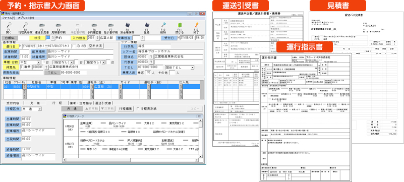
Task: Expand the 行程区分 dropdown showing 共通
Action: 40,109
